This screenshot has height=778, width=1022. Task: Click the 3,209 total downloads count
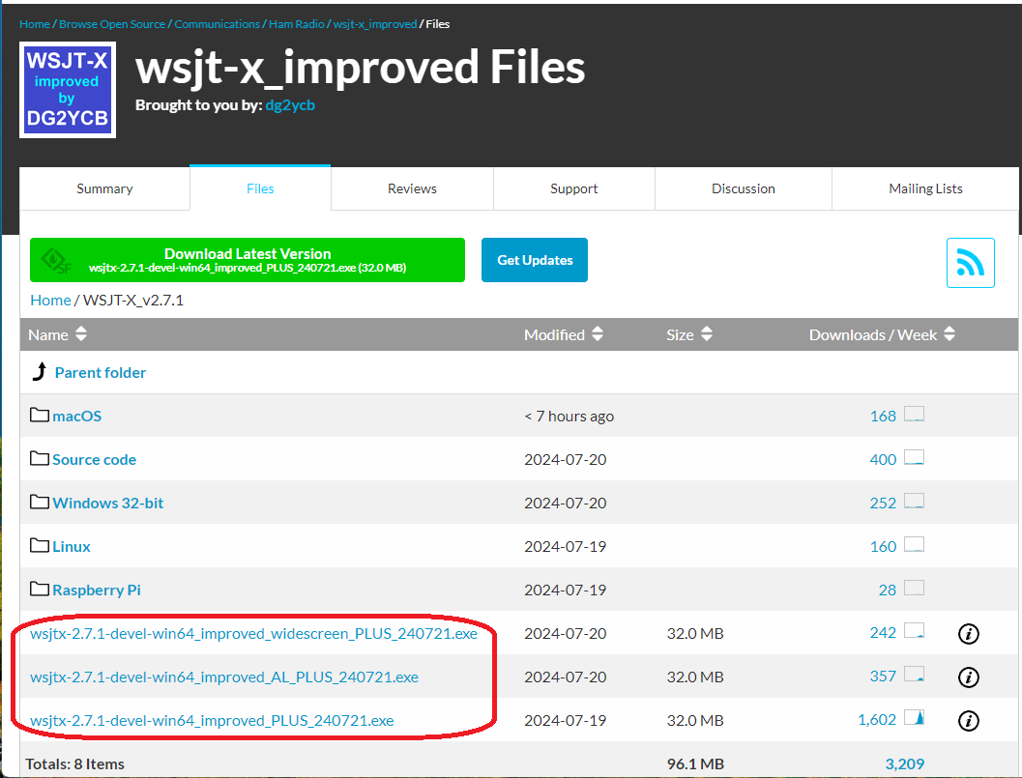click(905, 764)
